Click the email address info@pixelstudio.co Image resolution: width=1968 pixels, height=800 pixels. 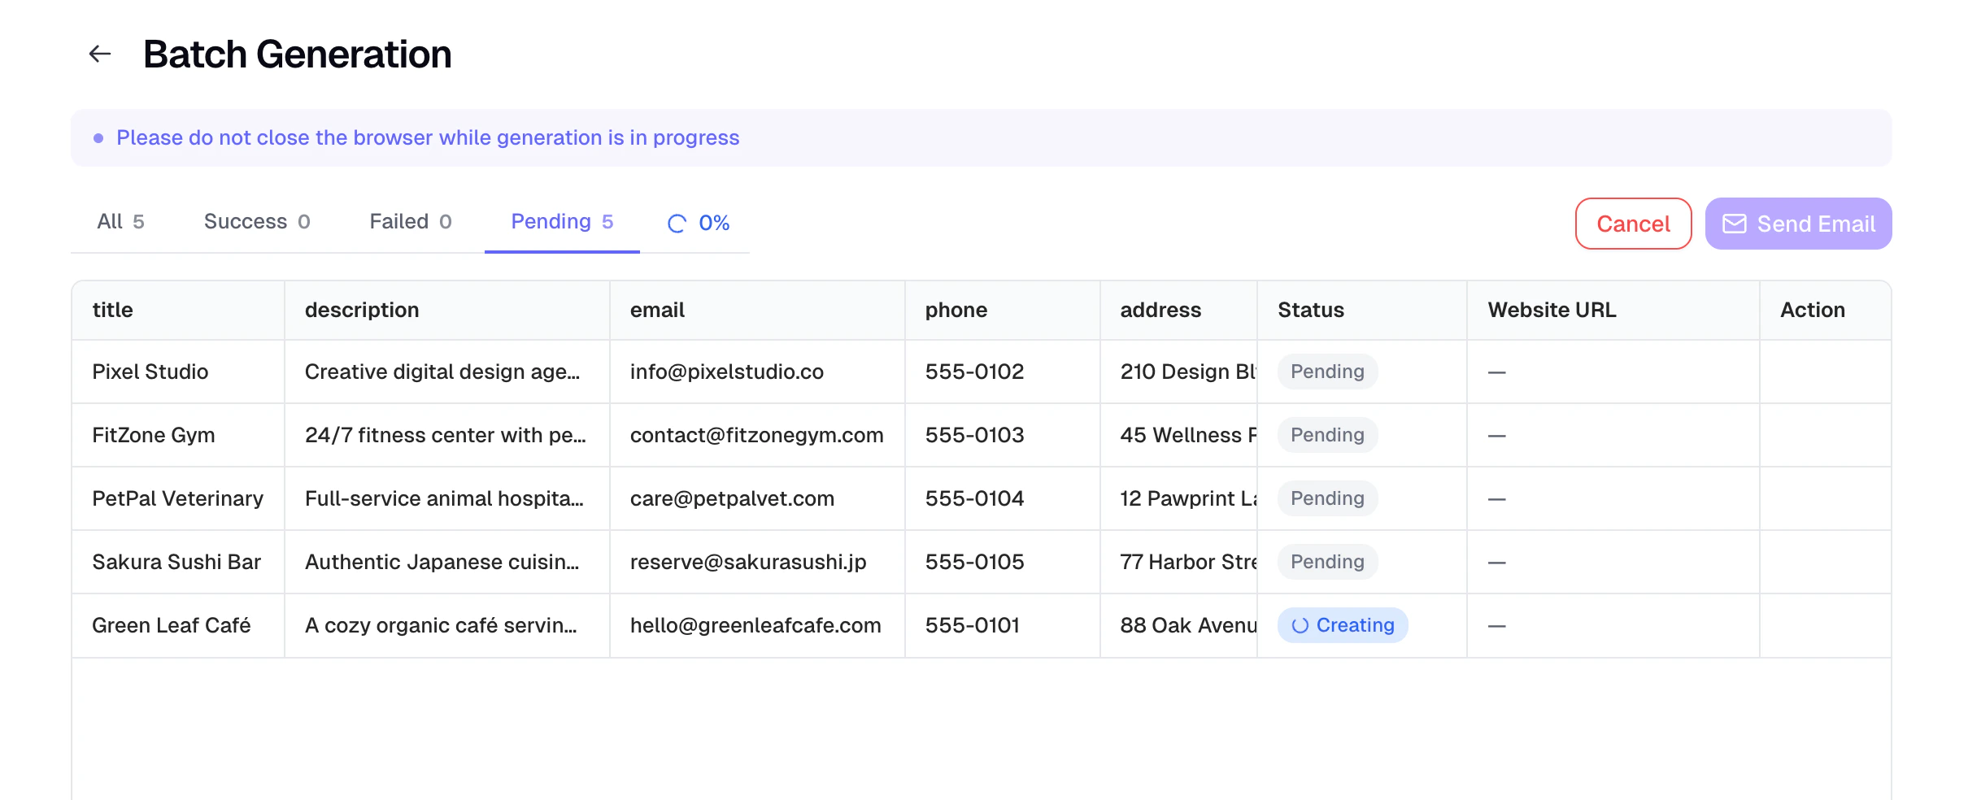727,372
